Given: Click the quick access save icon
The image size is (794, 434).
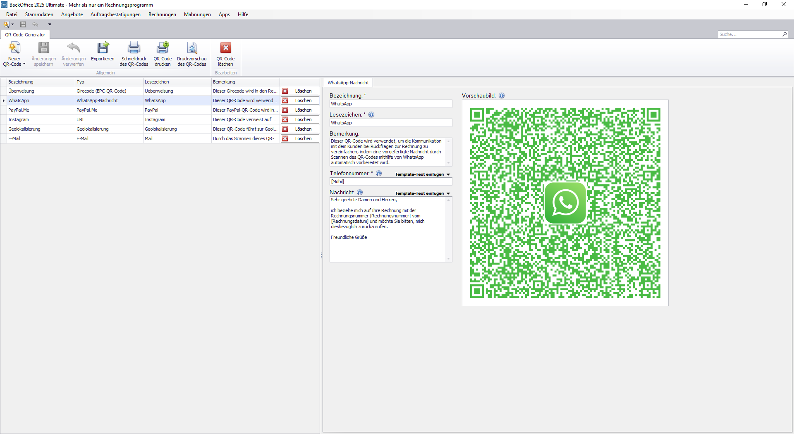Looking at the screenshot, I should click(23, 24).
